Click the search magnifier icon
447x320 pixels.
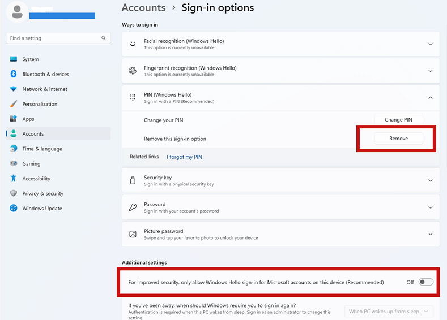coord(104,38)
